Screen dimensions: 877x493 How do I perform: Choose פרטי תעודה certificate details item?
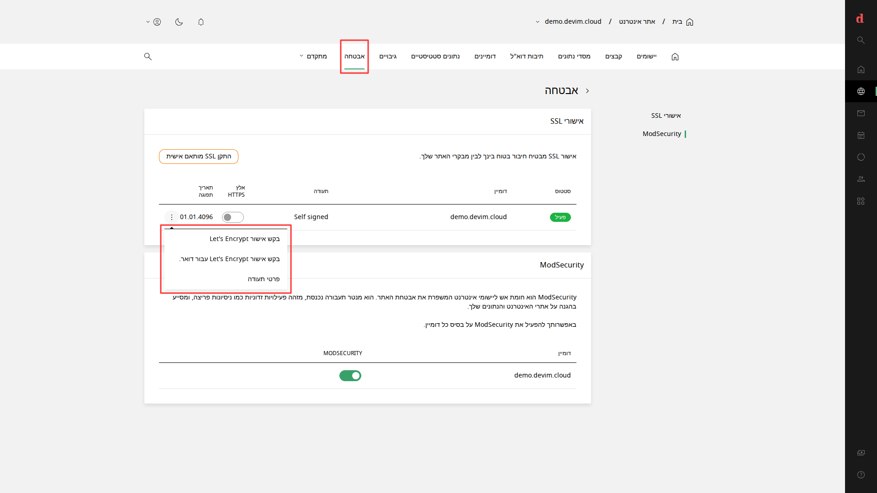[x=226, y=279]
